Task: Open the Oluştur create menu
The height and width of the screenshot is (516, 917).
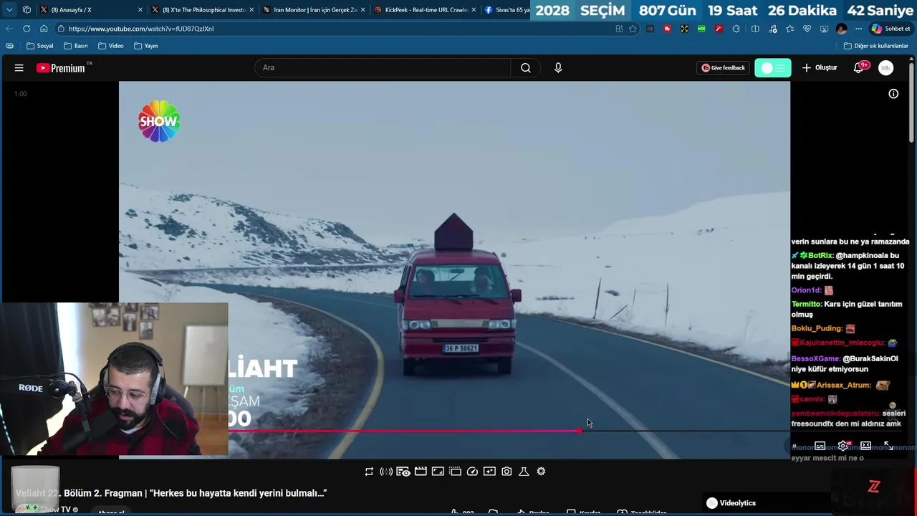Action: tap(819, 68)
